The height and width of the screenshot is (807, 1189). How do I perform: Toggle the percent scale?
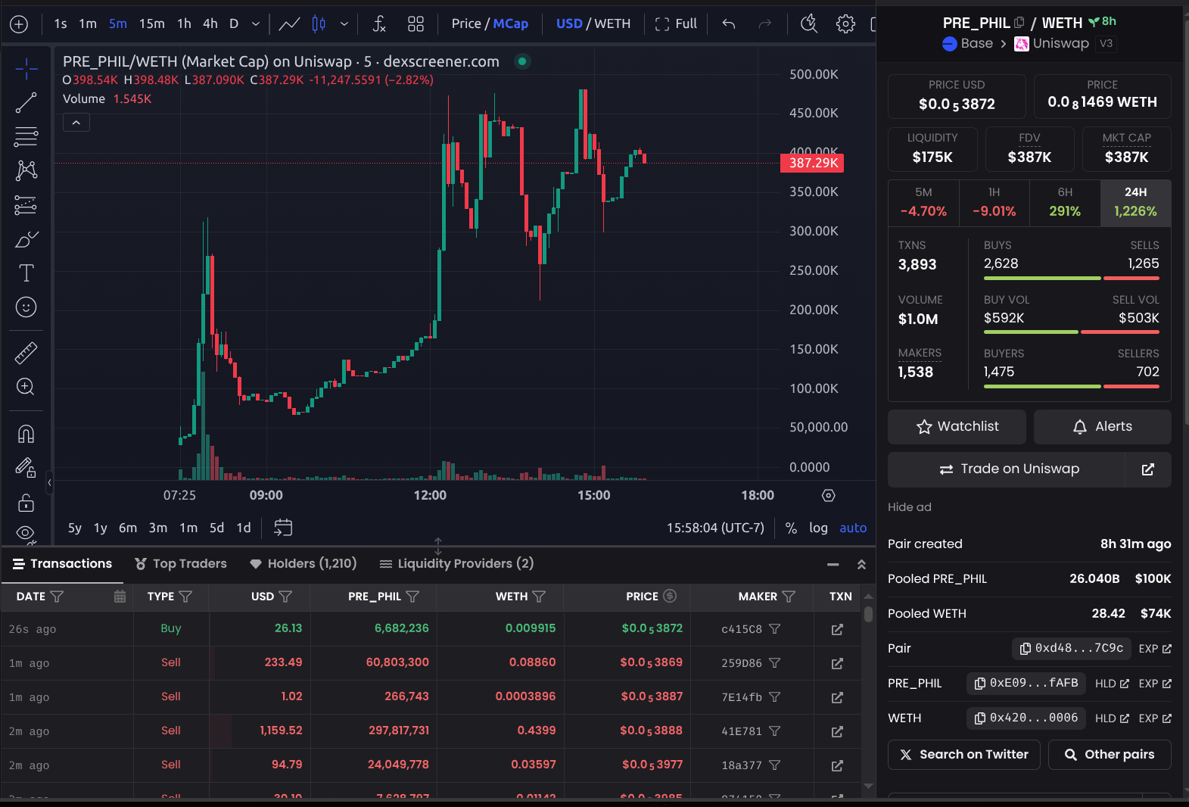point(791,528)
